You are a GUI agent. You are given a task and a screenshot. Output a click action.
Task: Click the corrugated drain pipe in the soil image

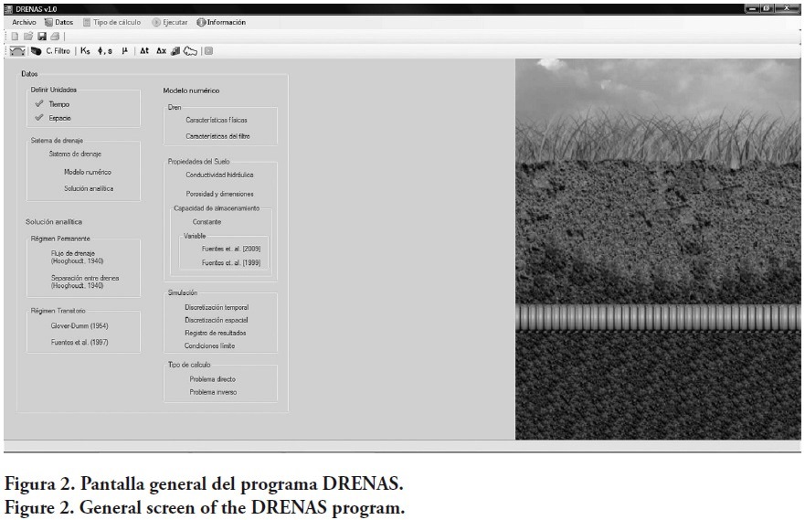coord(658,317)
